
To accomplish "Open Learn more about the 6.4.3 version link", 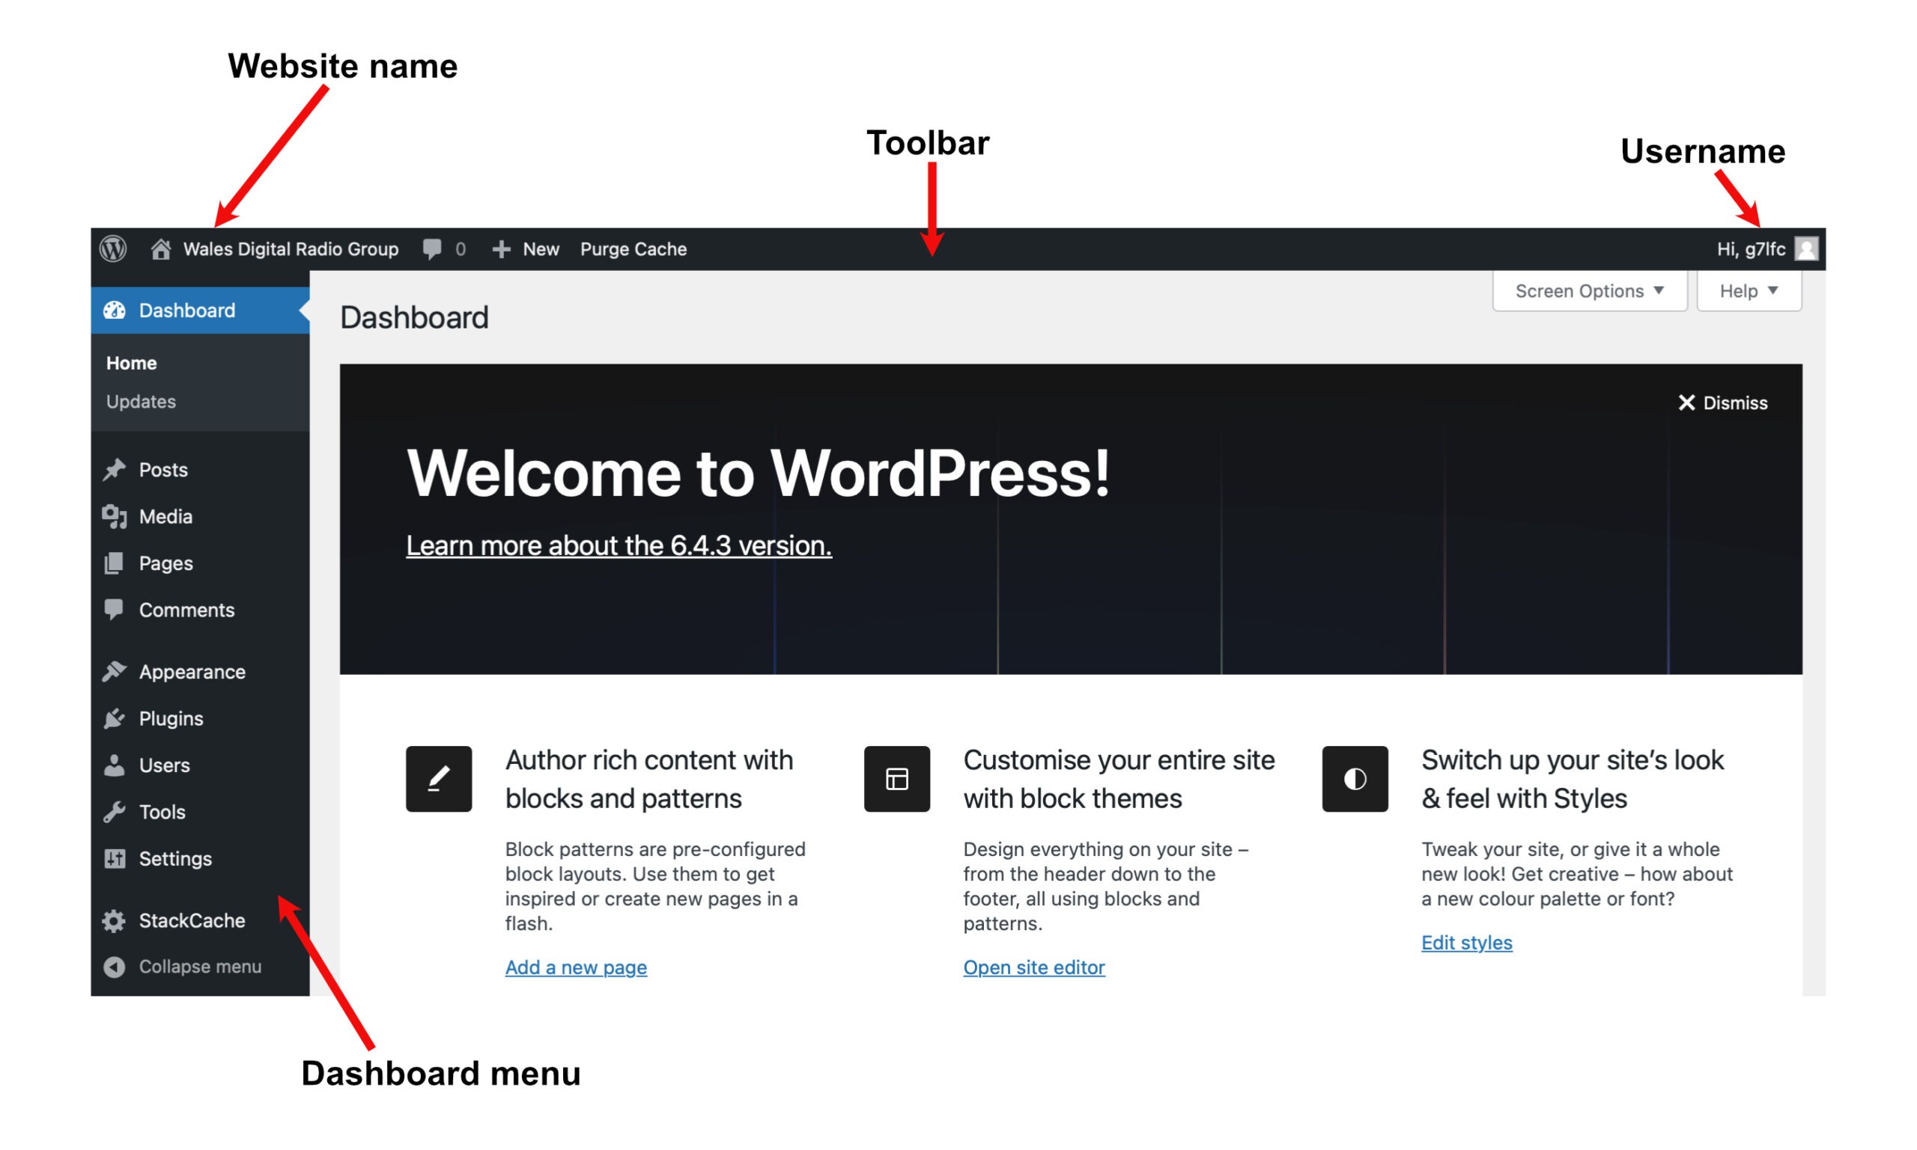I will point(619,545).
